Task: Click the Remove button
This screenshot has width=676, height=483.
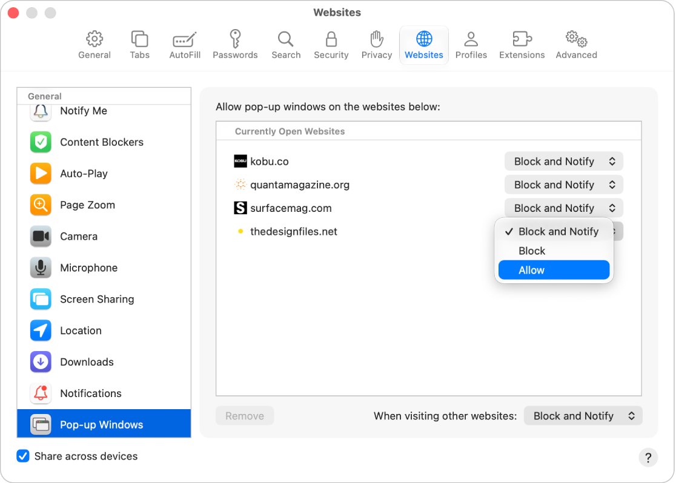Action: click(x=245, y=416)
